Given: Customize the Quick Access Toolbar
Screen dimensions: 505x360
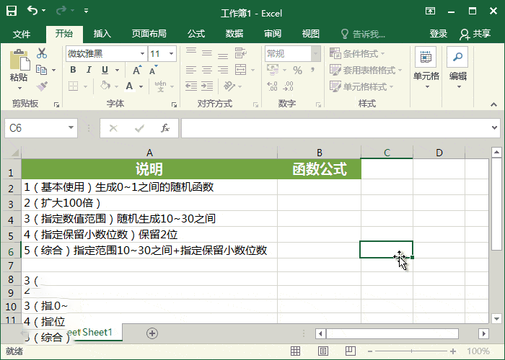Looking at the screenshot, I should [x=86, y=11].
